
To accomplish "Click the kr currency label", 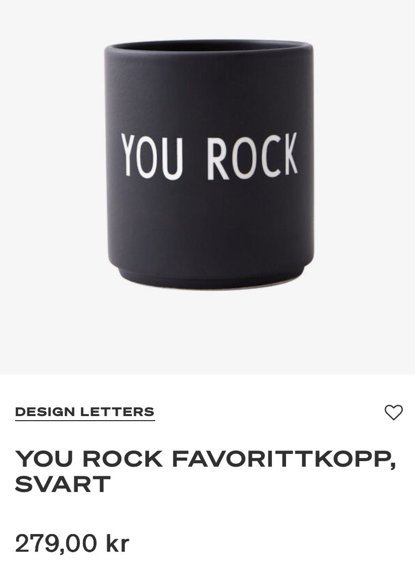I will pos(118,544).
